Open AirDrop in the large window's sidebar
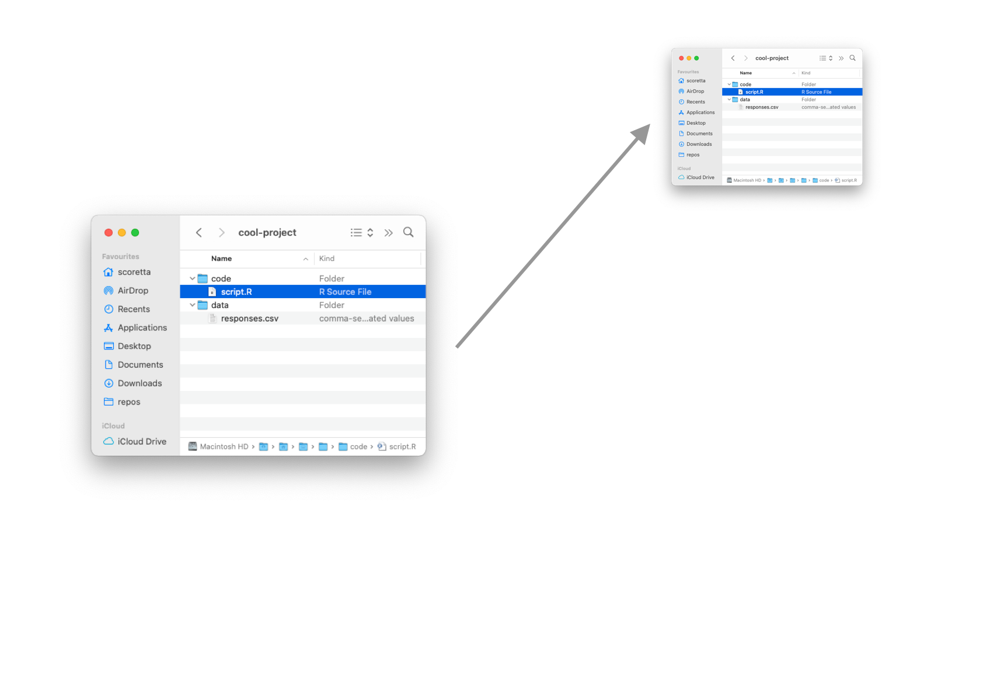 [133, 291]
